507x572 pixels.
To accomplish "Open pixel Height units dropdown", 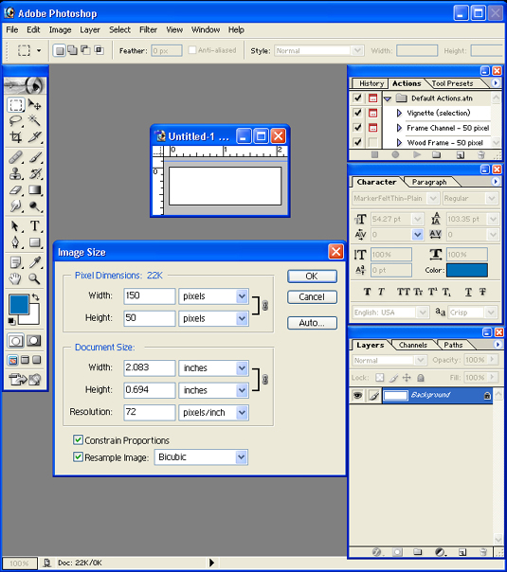I will (x=242, y=318).
